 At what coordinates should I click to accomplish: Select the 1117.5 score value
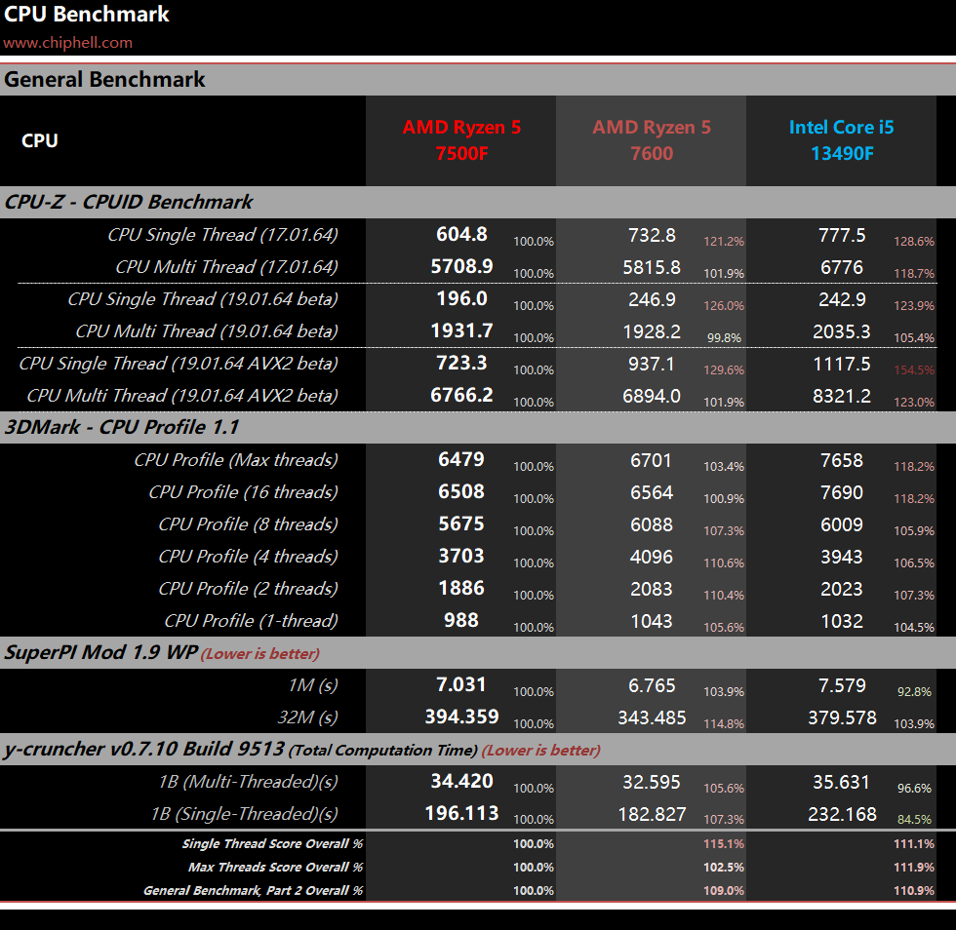pyautogui.click(x=841, y=365)
